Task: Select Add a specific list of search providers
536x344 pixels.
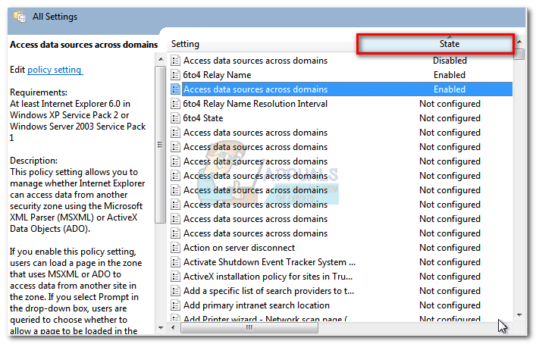Action: [x=268, y=291]
